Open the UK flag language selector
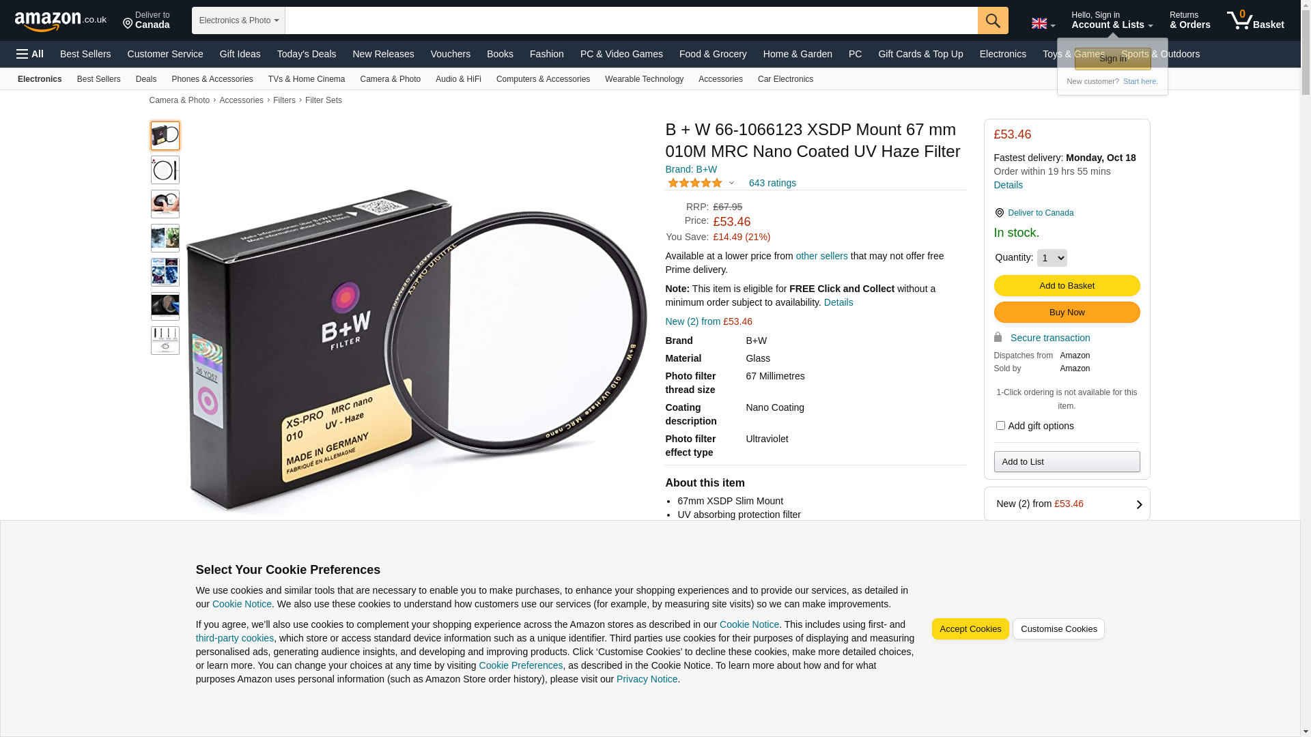The image size is (1311, 737). click(1043, 23)
